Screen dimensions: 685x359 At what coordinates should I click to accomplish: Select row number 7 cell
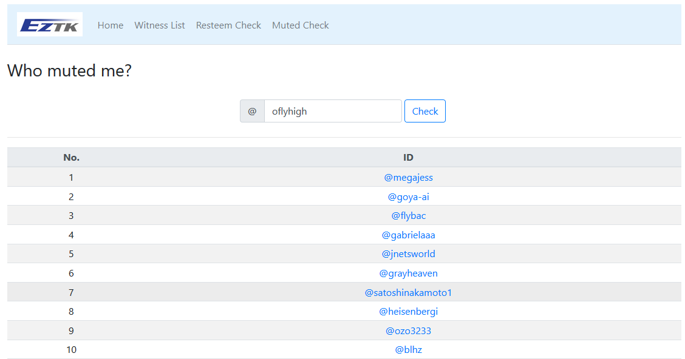click(x=71, y=293)
